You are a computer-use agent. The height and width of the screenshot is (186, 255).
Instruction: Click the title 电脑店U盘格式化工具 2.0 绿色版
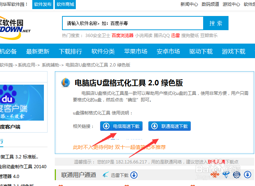(129, 83)
